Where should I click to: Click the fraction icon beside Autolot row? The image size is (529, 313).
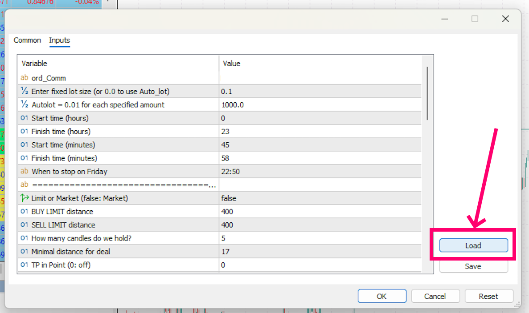click(25, 104)
